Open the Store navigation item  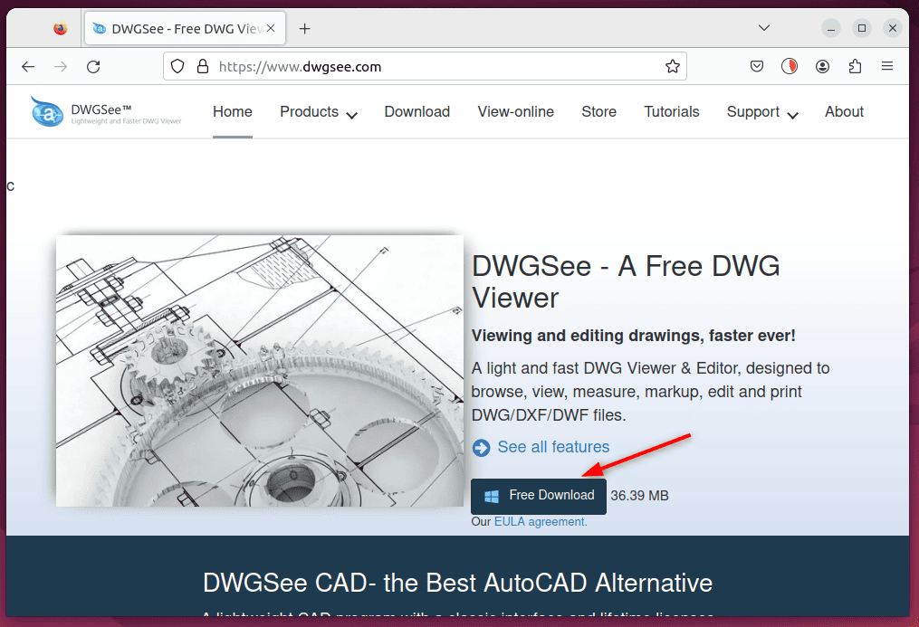coord(599,112)
